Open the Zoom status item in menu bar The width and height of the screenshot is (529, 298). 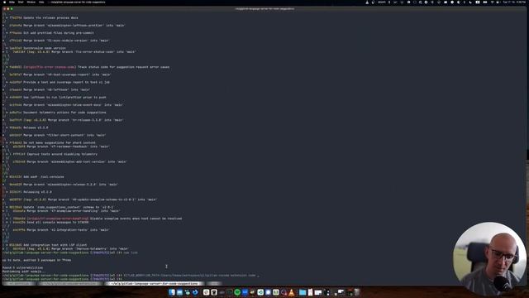coord(382,2)
